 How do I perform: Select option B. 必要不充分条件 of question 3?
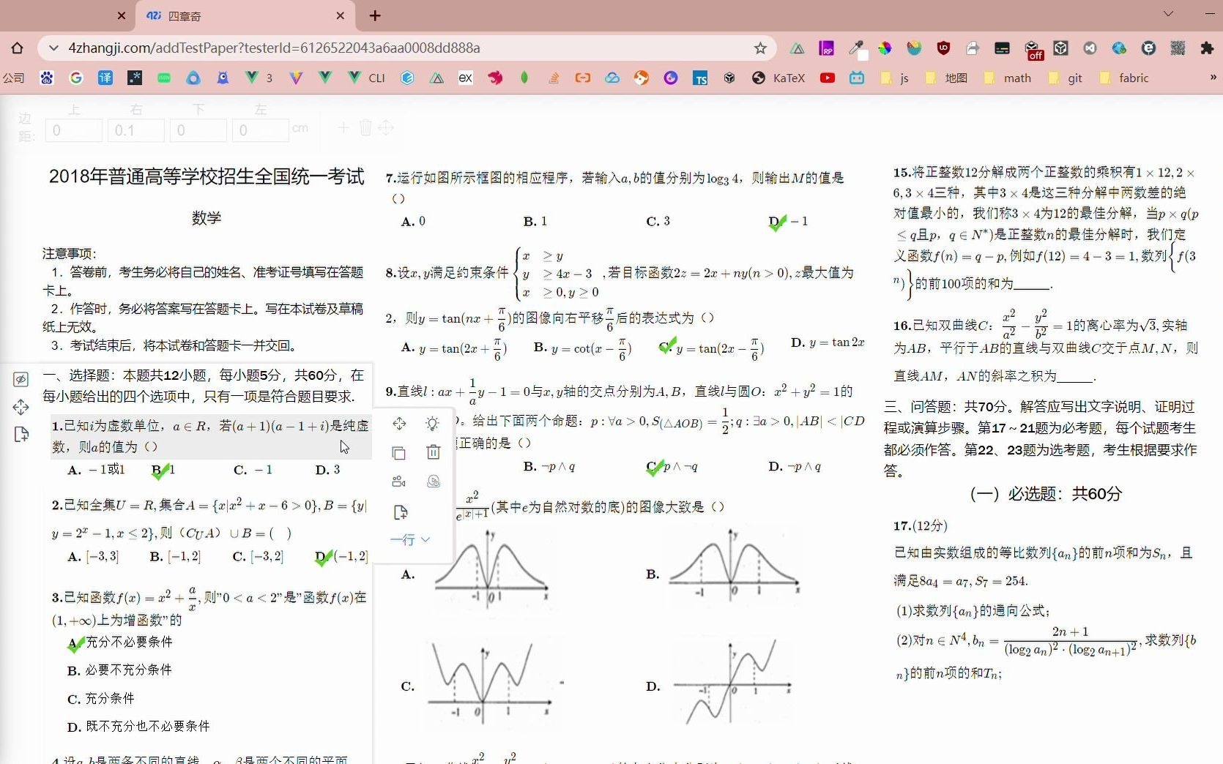tap(119, 670)
